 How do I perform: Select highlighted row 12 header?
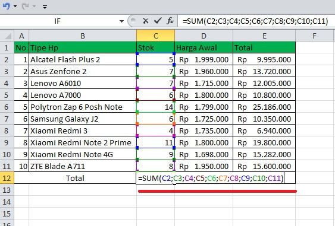tap(7, 178)
